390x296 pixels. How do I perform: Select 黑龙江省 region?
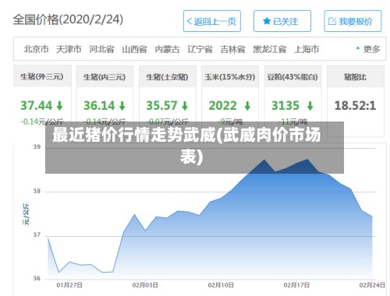click(270, 49)
